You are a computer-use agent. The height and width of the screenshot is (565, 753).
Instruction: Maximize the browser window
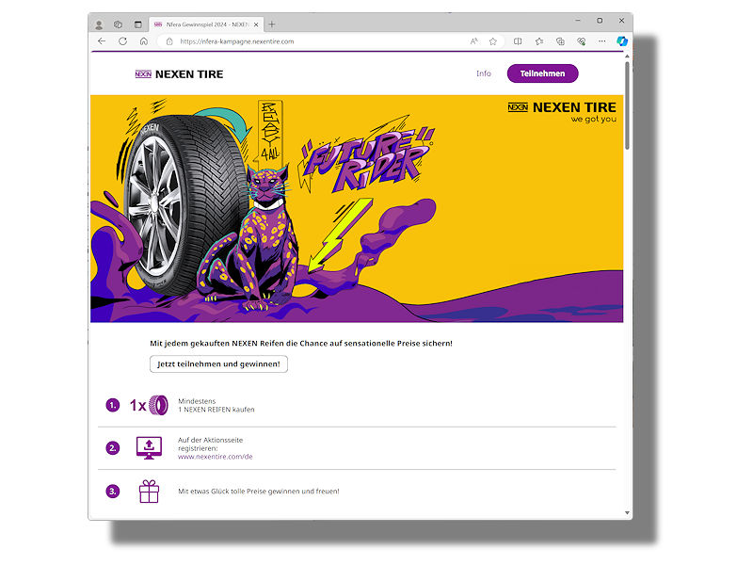click(x=600, y=20)
